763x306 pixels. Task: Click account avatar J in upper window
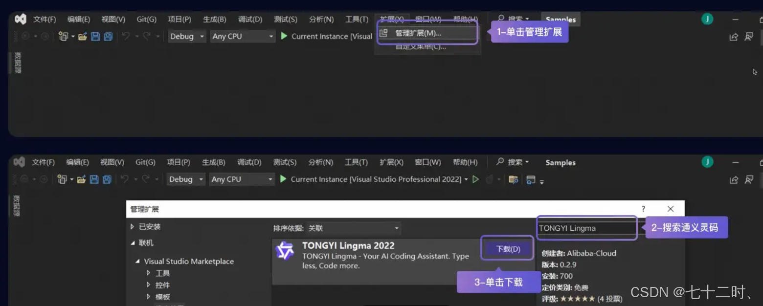[x=707, y=19]
